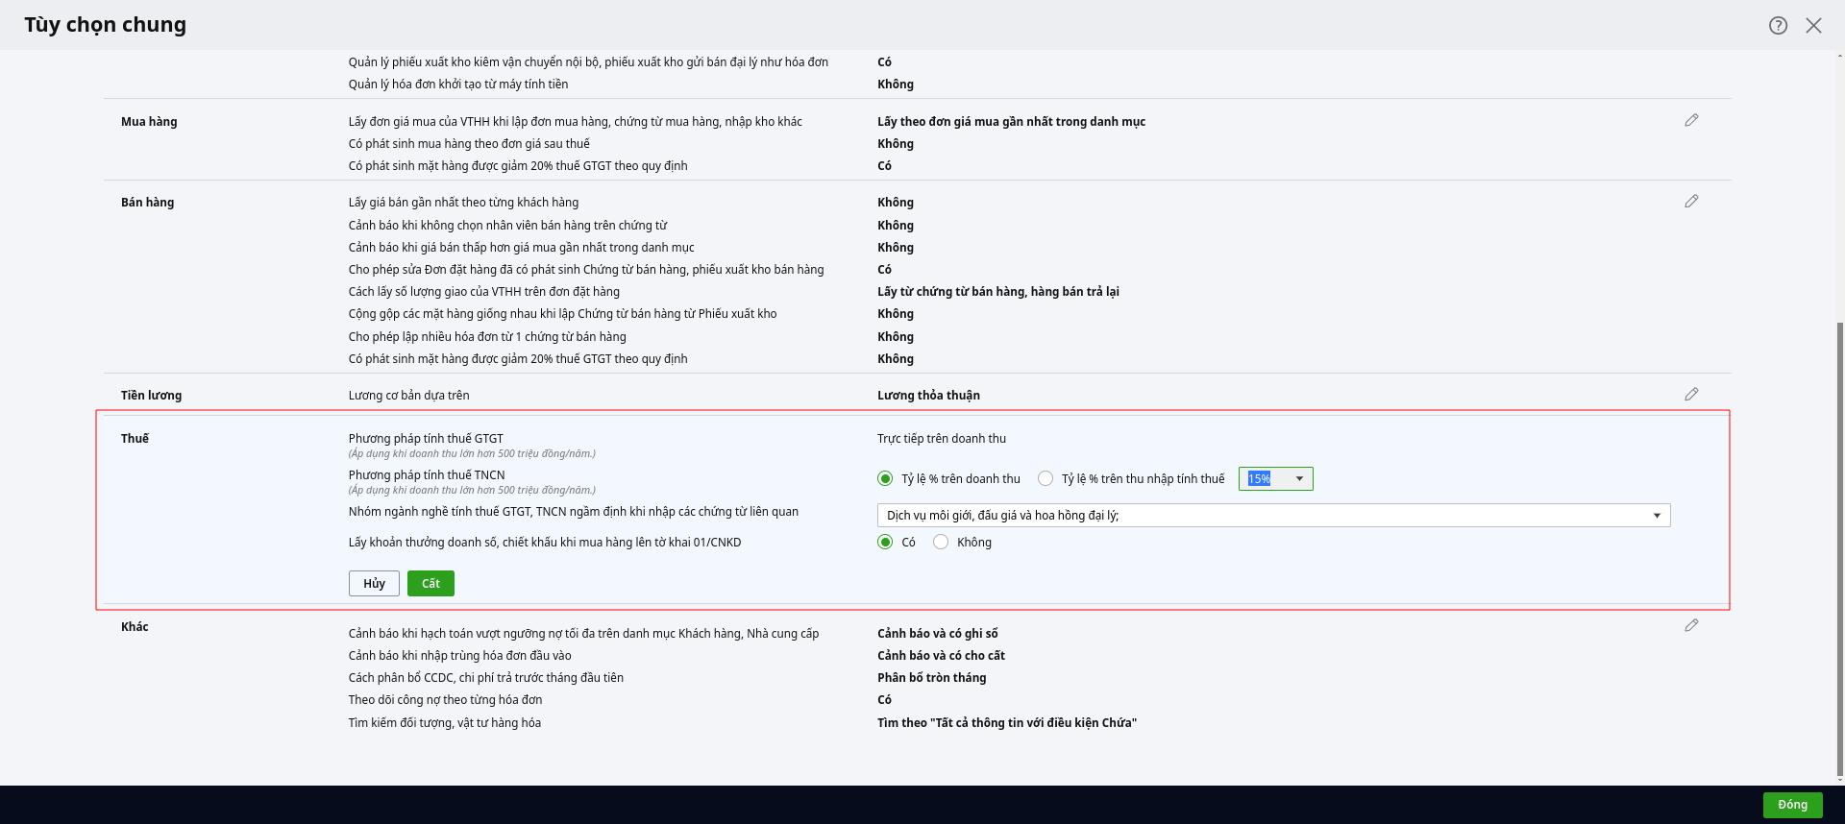Open editing for Khác section pencil icon

(x=1691, y=626)
